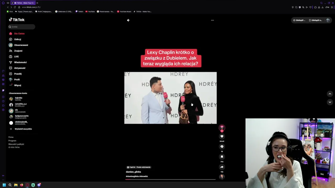Click the Zdobądź coins button
The image size is (335, 188).
[299, 20]
